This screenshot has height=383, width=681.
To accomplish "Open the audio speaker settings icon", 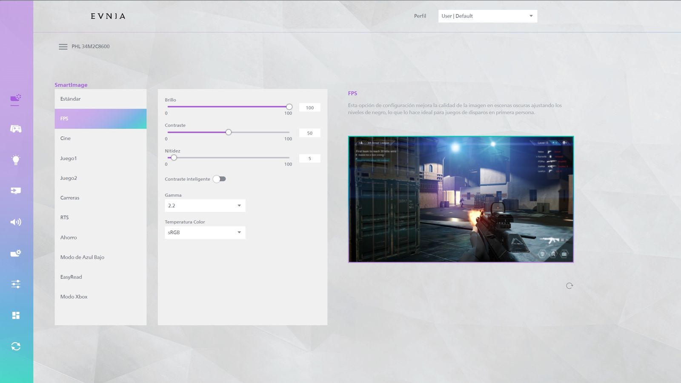I will pos(16,222).
